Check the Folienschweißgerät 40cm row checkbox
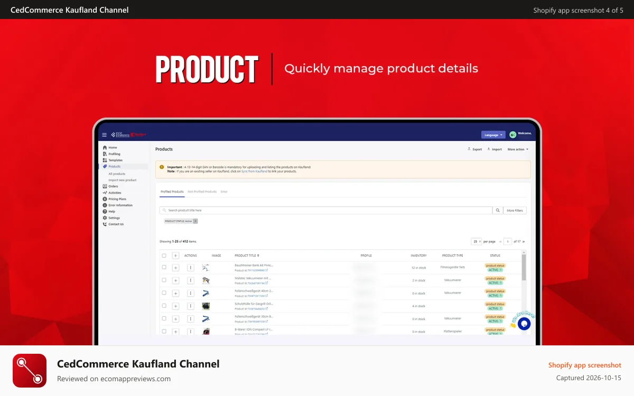This screenshot has height=396, width=634. click(164, 293)
